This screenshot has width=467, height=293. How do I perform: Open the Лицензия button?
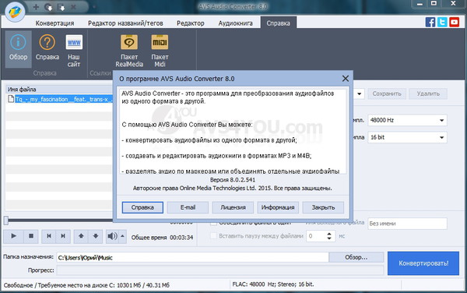233,207
